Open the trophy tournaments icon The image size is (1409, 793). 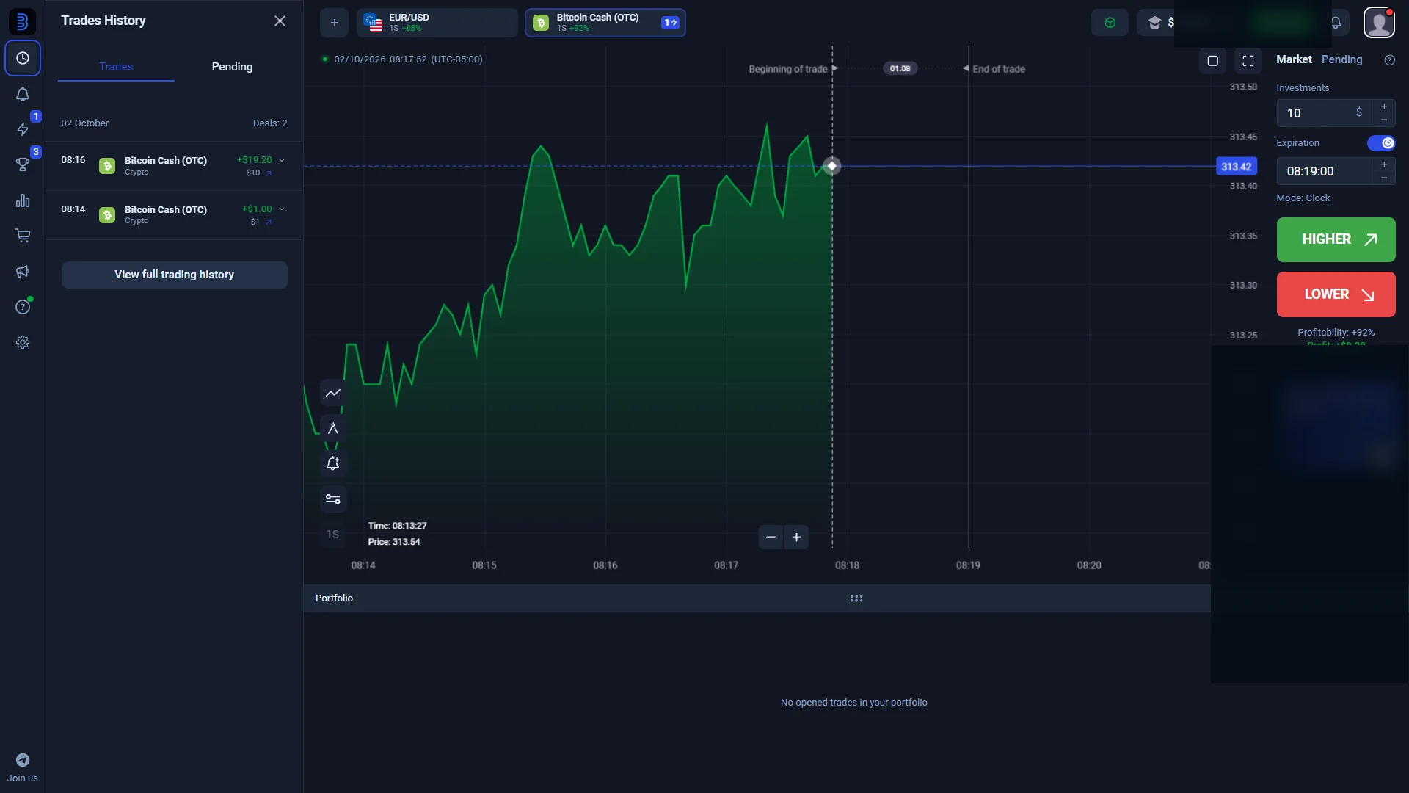(23, 164)
